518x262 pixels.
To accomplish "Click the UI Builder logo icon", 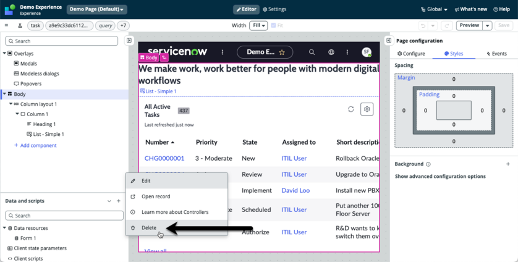I will [x=9, y=9].
